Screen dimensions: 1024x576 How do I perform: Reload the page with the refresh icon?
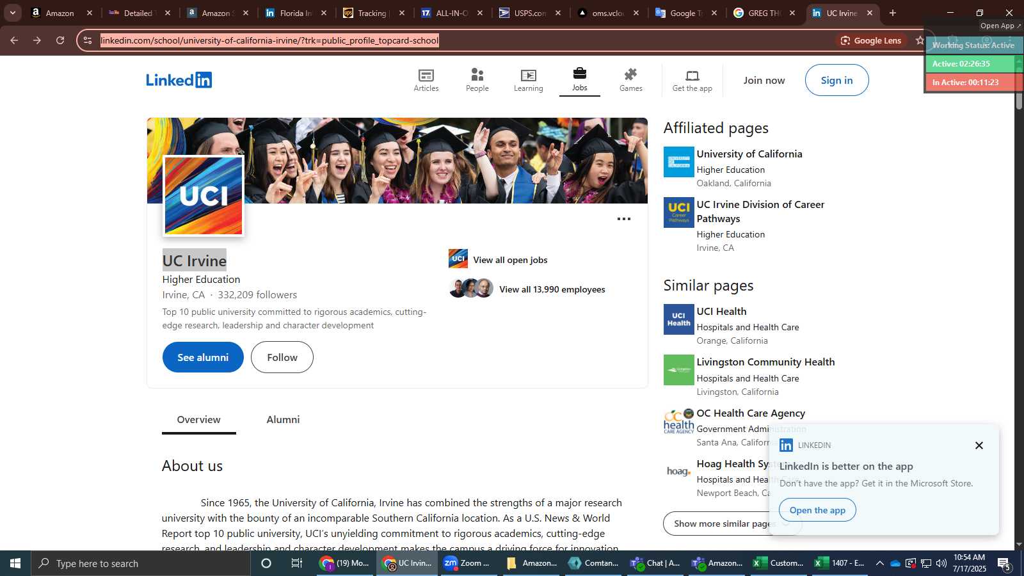pyautogui.click(x=60, y=40)
